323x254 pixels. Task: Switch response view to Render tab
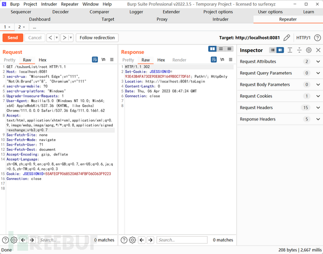179,60
